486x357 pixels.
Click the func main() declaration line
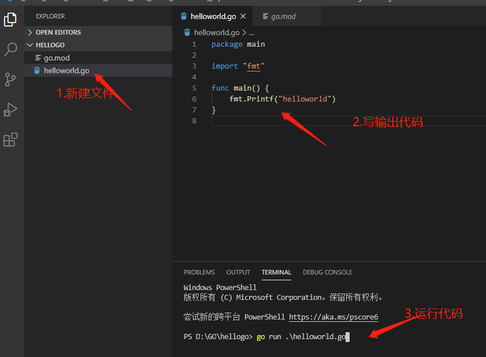(x=240, y=88)
